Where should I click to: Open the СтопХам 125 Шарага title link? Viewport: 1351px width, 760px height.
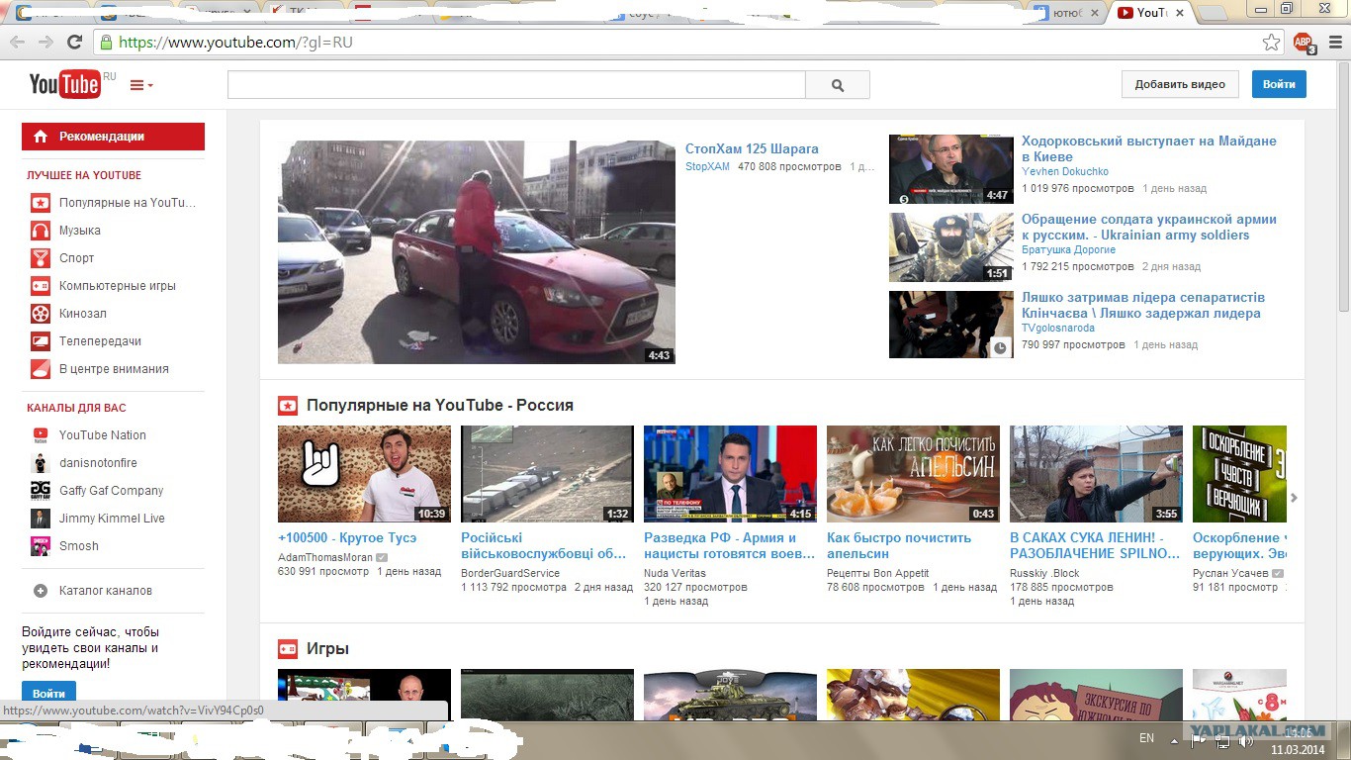752,148
